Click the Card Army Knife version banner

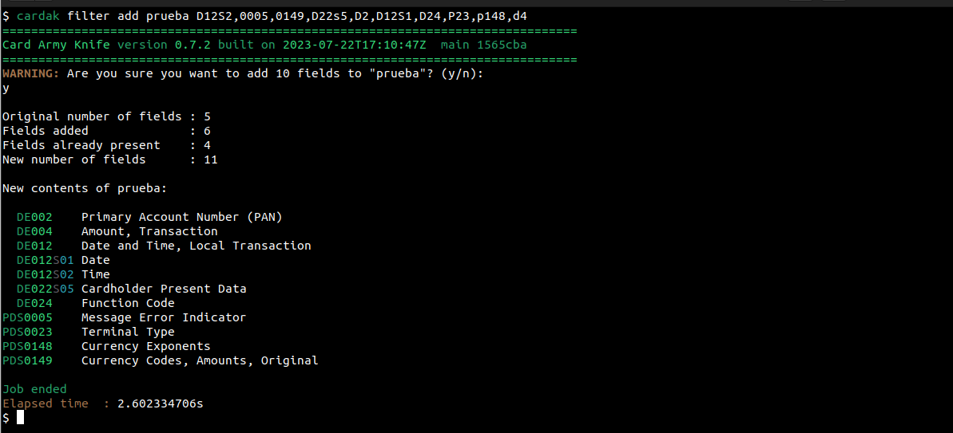[x=264, y=45]
